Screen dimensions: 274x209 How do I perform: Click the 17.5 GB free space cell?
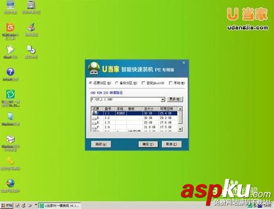coord(168,127)
